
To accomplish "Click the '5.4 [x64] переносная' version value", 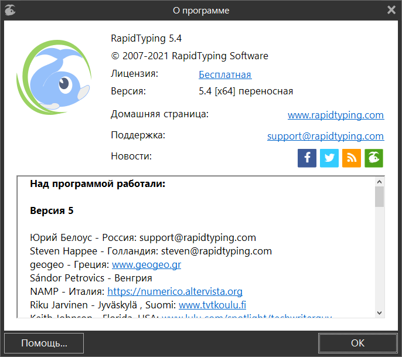I will tap(246, 91).
